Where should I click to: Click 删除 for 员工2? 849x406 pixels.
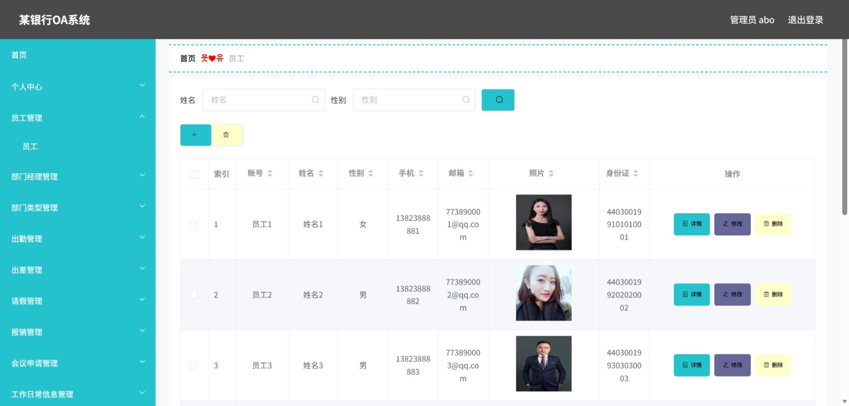(773, 294)
